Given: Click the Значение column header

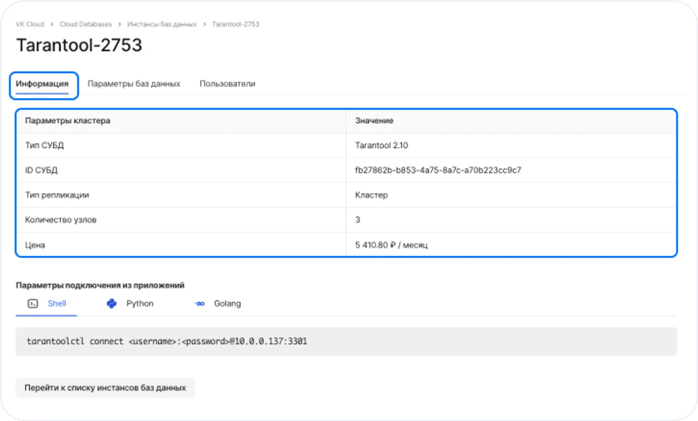Looking at the screenshot, I should (374, 121).
